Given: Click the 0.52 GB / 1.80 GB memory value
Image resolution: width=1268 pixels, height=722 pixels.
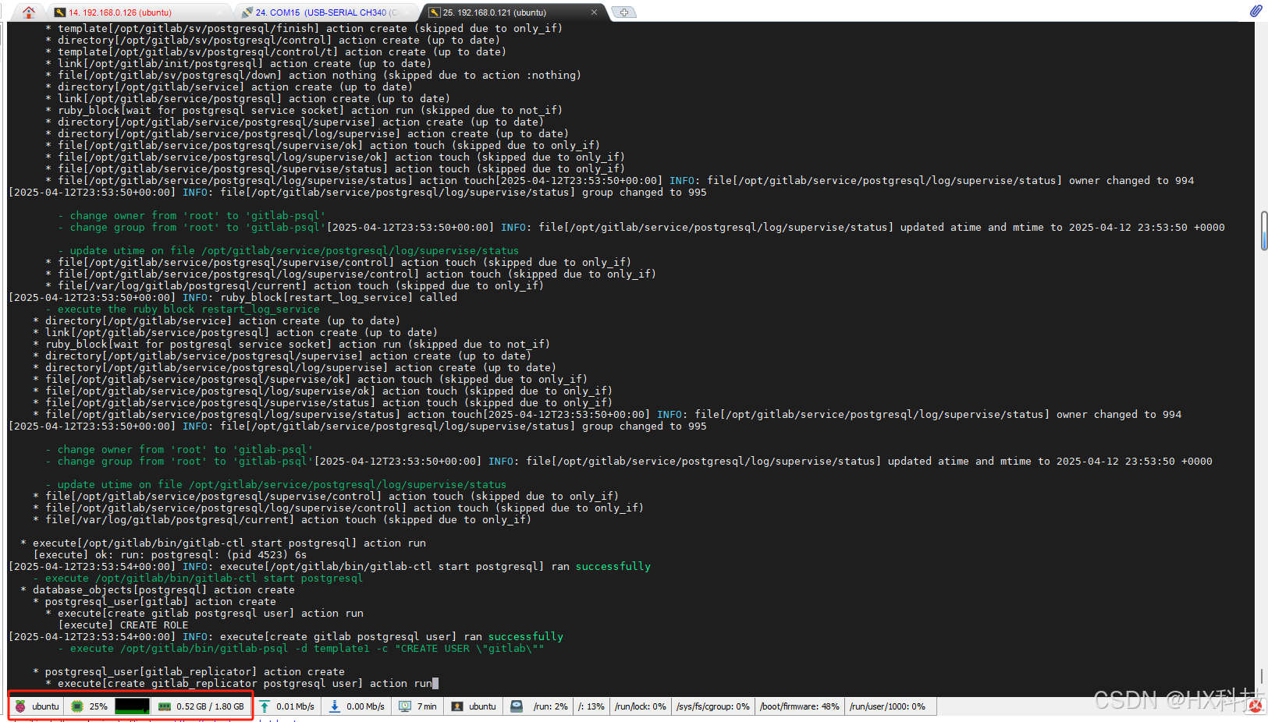Looking at the screenshot, I should (210, 706).
